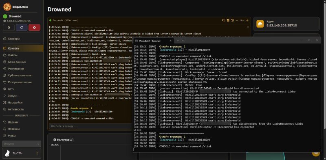Restart the server using the blue restart button
Image resolution: width=326 pixels, height=160 pixels.
click(22, 28)
